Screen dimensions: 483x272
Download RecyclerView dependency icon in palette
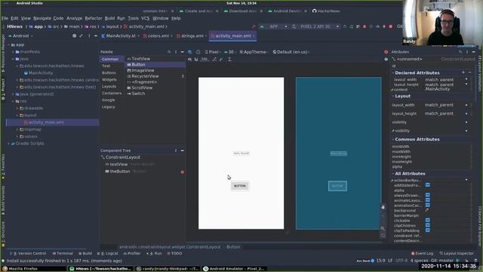tap(183, 76)
